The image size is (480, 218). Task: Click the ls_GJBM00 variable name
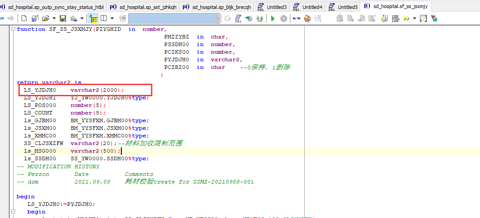point(40,121)
